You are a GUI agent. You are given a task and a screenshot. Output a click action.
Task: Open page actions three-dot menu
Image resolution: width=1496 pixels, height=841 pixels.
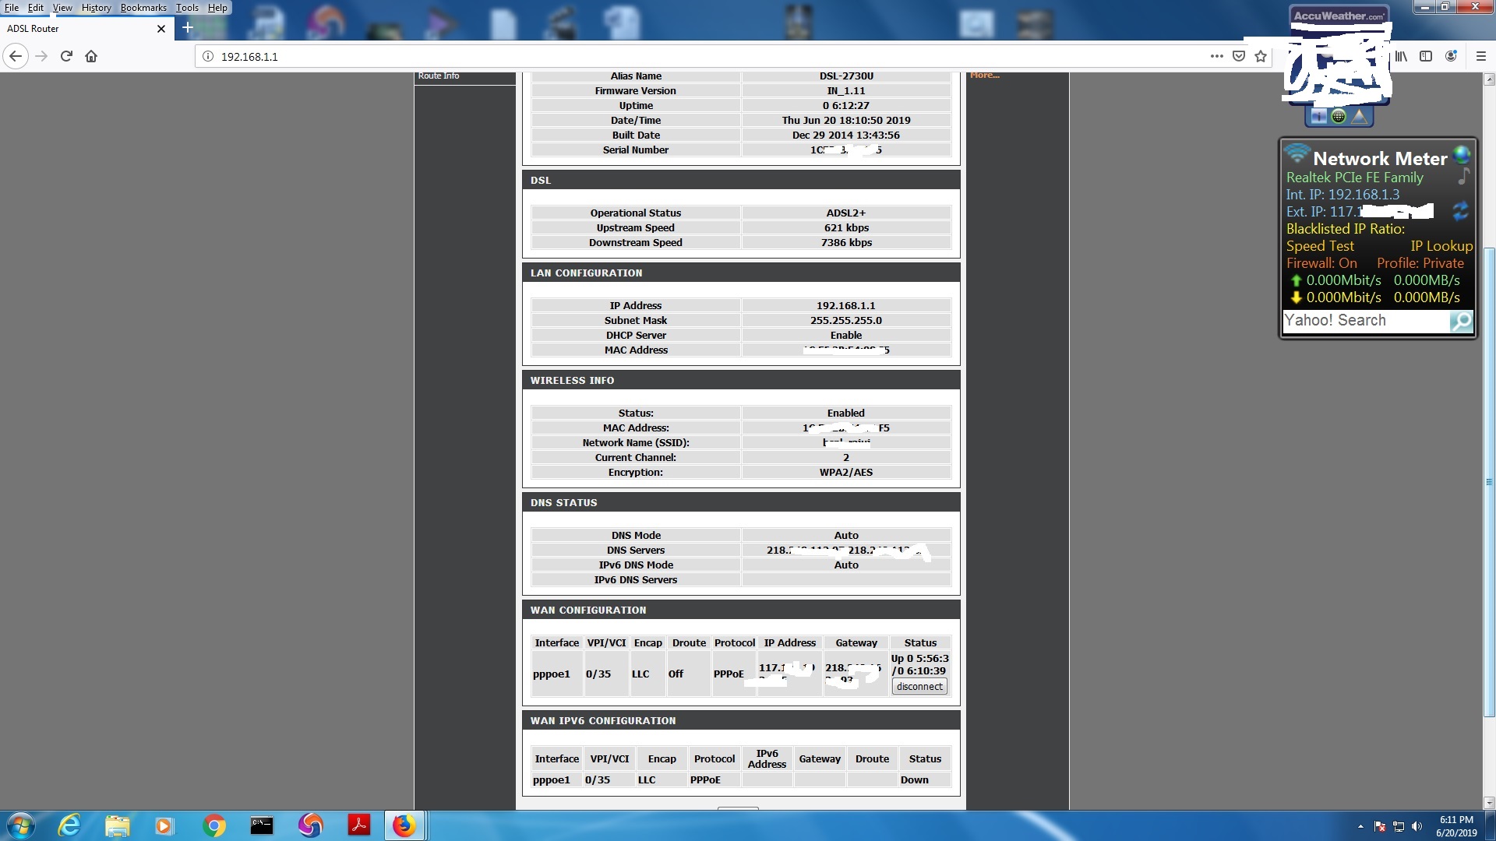(1216, 56)
